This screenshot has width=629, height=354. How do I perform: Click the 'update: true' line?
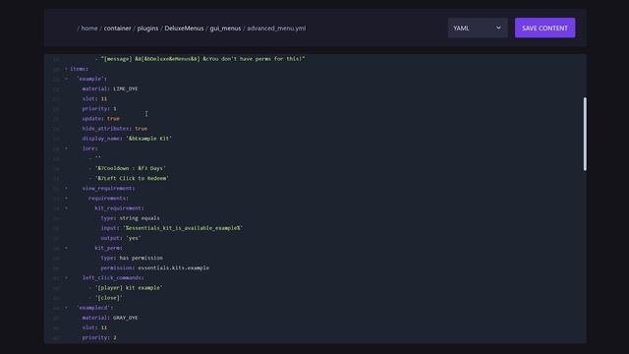click(x=100, y=118)
